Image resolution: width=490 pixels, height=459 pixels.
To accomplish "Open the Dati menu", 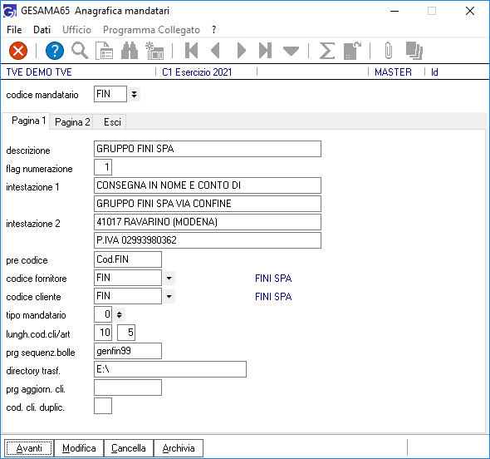I will (x=42, y=30).
